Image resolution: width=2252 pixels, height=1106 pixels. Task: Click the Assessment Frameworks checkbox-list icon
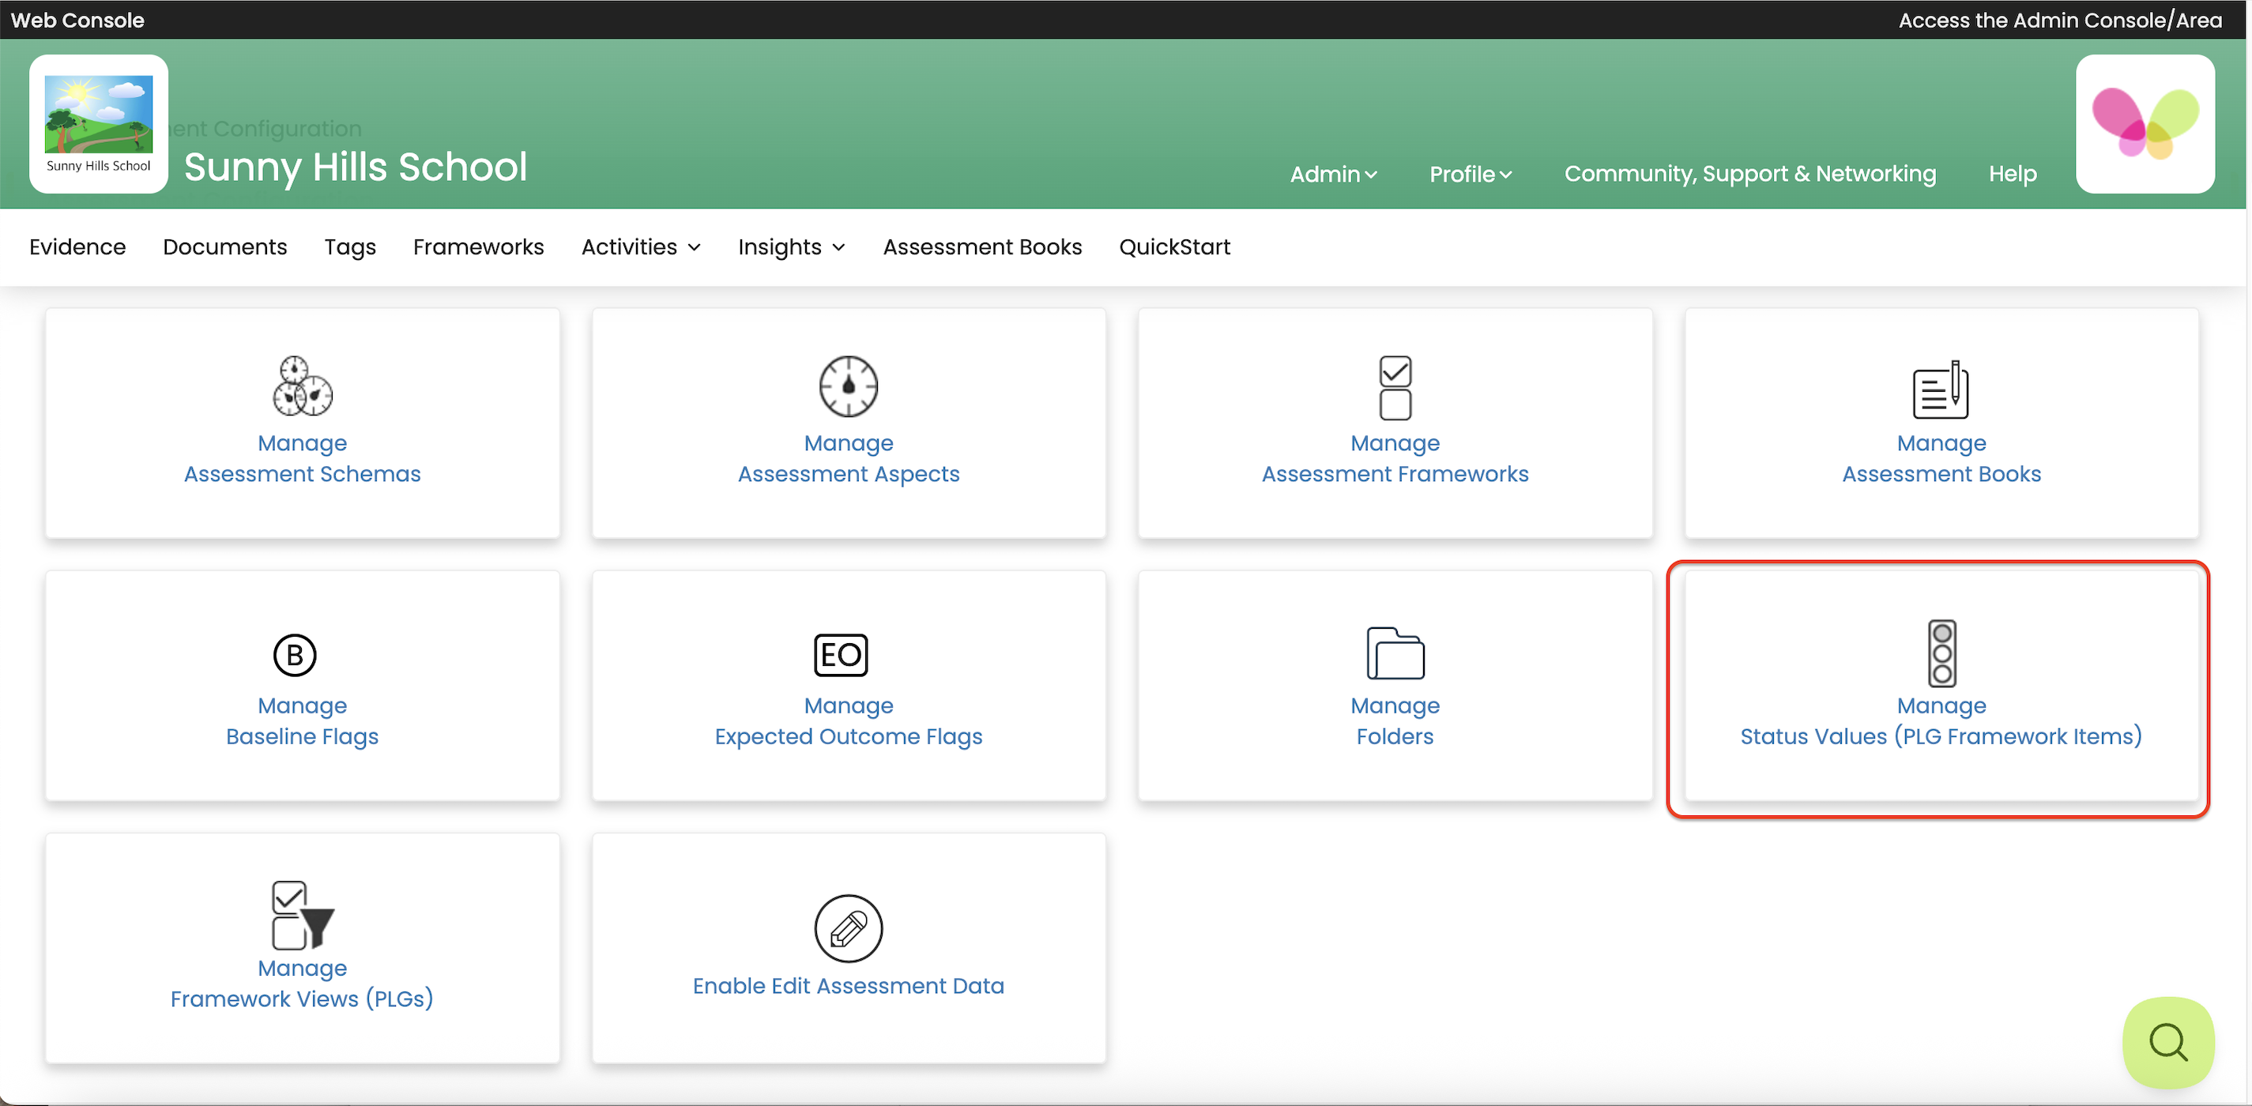[x=1395, y=387]
